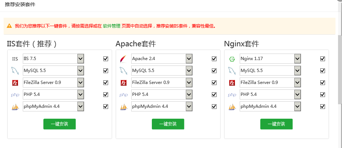Open the IIS 7.5 version dropdown

[x=54, y=59]
